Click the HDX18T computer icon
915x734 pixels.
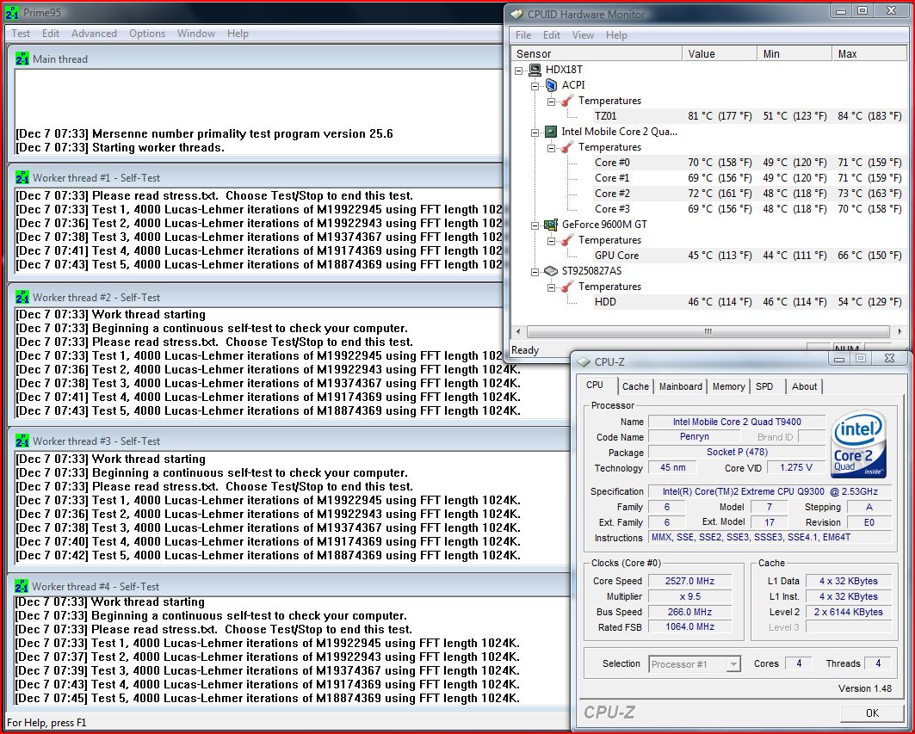(535, 70)
